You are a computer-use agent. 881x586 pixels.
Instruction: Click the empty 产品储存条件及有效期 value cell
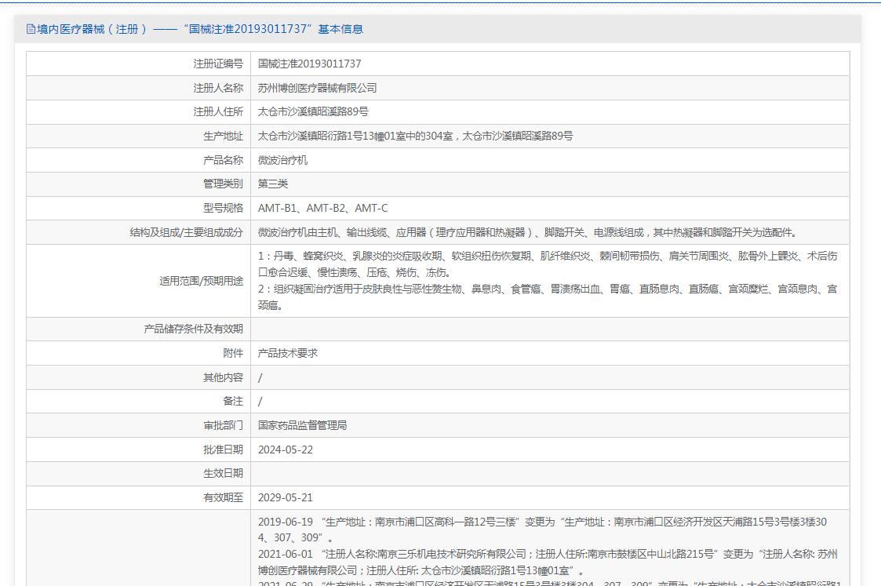(x=549, y=329)
